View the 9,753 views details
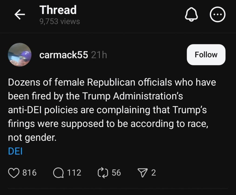 (x=59, y=21)
